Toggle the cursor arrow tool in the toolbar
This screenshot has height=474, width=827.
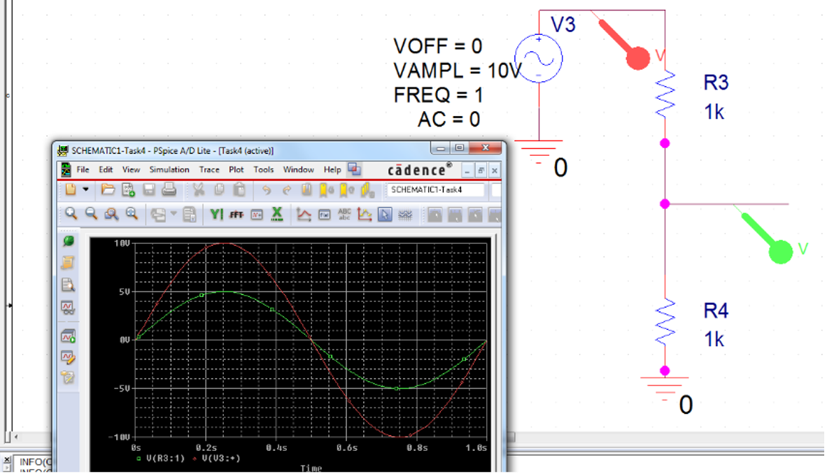(x=384, y=215)
